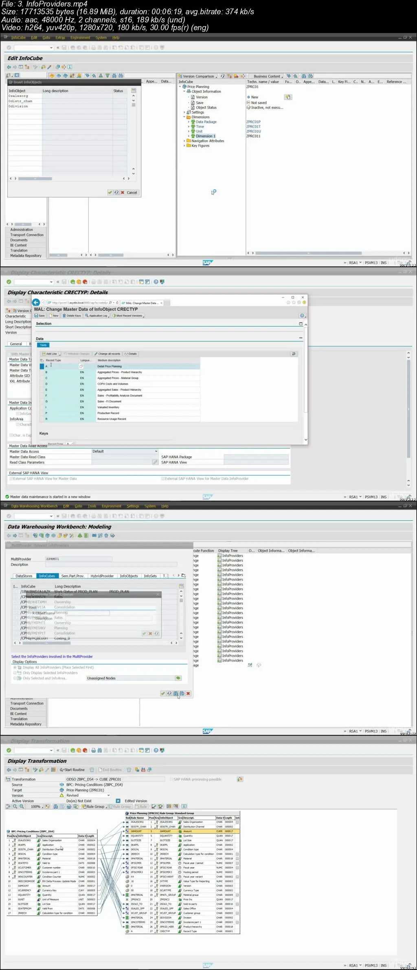Confirm Insert InfoObjects with green checkmark
The width and height of the screenshot is (417, 970).
click(110, 192)
